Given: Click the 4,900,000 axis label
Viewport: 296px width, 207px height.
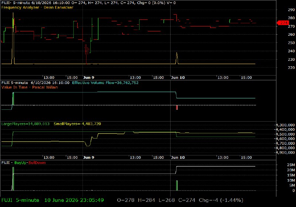Looking at the screenshot, I should (x=285, y=152).
